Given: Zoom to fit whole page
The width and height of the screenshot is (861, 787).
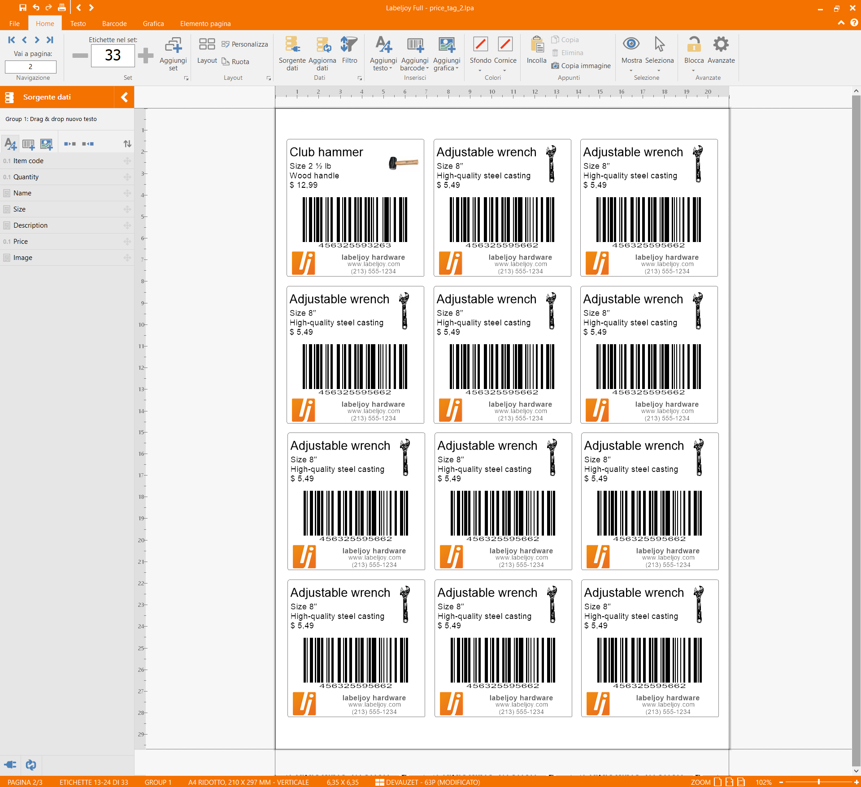Looking at the screenshot, I should tap(717, 782).
